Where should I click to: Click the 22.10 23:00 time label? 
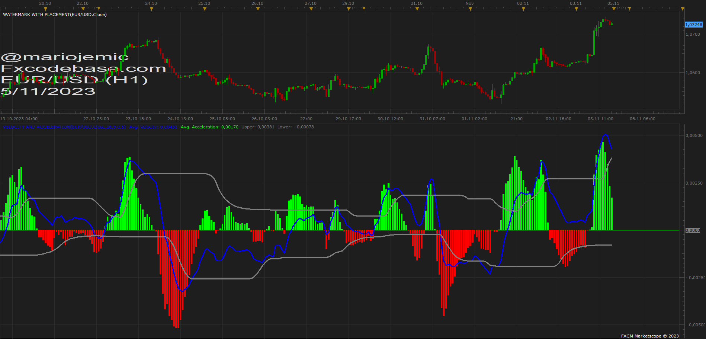pyautogui.click(x=96, y=119)
